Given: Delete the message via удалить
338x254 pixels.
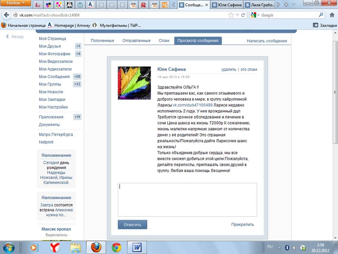Looking at the screenshot, I should point(229,69).
